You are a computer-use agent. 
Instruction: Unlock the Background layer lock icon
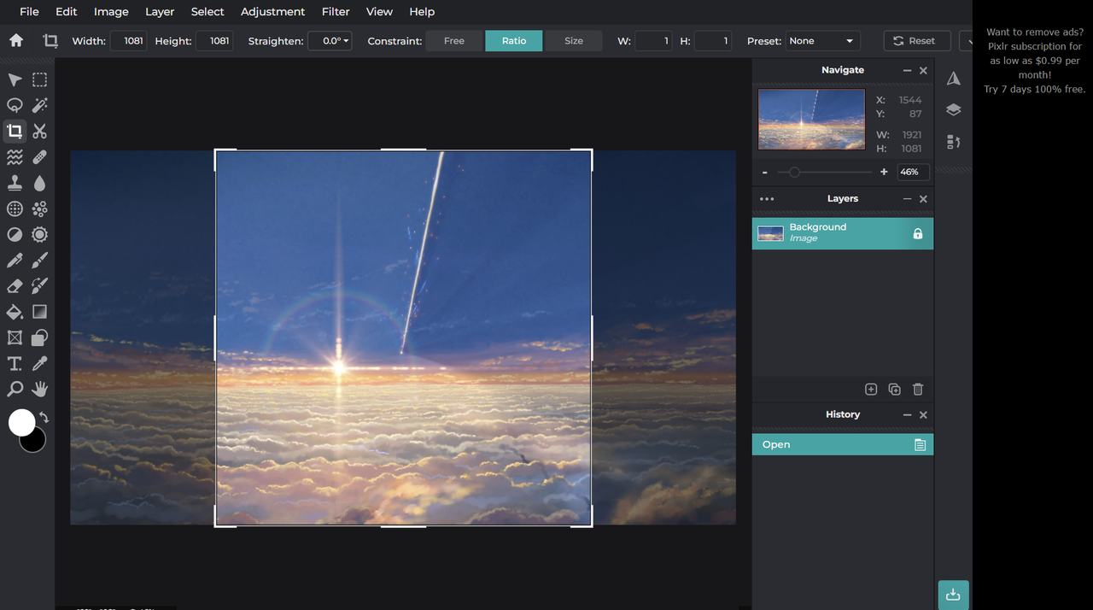(918, 233)
